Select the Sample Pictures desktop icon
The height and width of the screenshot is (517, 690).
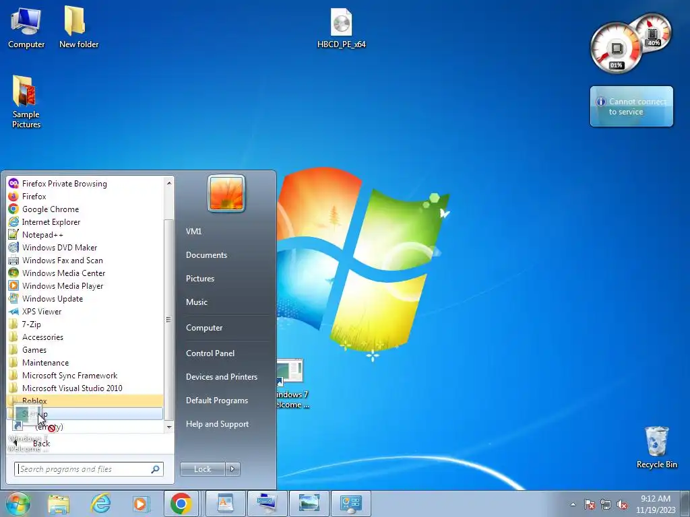tap(26, 102)
